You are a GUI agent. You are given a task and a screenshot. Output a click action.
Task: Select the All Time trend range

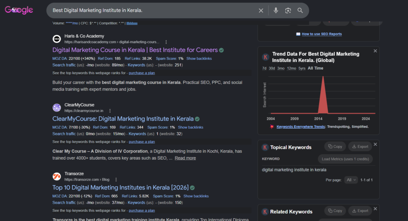click(x=316, y=68)
